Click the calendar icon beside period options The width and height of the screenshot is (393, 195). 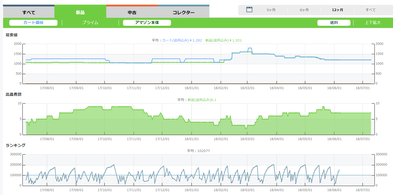point(249,10)
